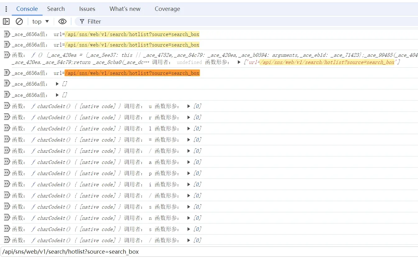The image size is (418, 258).
Task: Expand [0] array in row with caller i
Action: point(189,185)
